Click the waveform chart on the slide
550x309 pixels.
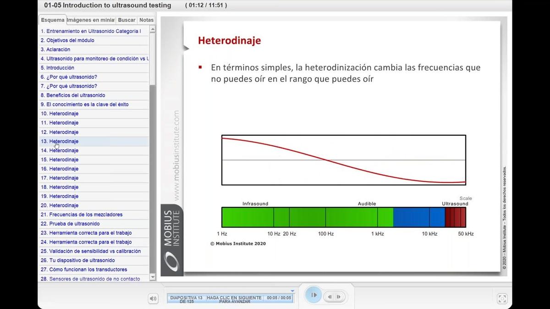pos(344,160)
